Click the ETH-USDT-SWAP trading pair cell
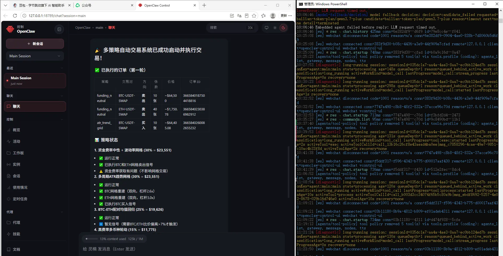503x256 pixels. coord(127,112)
